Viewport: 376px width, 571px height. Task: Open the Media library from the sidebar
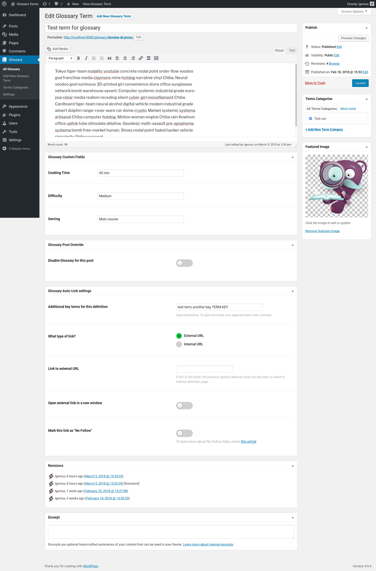(x=13, y=34)
